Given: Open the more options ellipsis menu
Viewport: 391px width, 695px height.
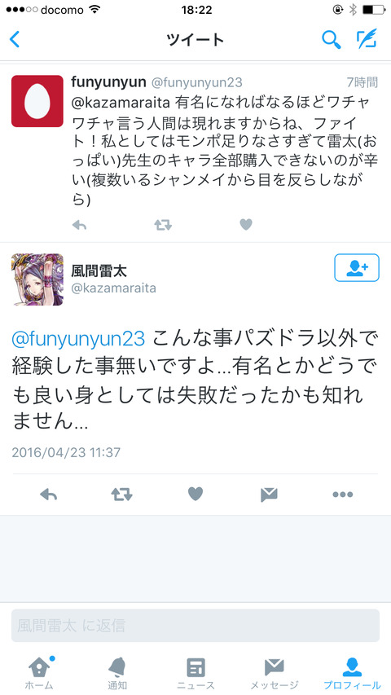Looking at the screenshot, I should pos(343,495).
